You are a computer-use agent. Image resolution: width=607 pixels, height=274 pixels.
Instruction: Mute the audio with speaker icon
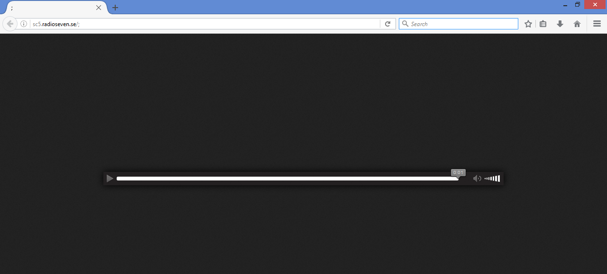tap(477, 179)
